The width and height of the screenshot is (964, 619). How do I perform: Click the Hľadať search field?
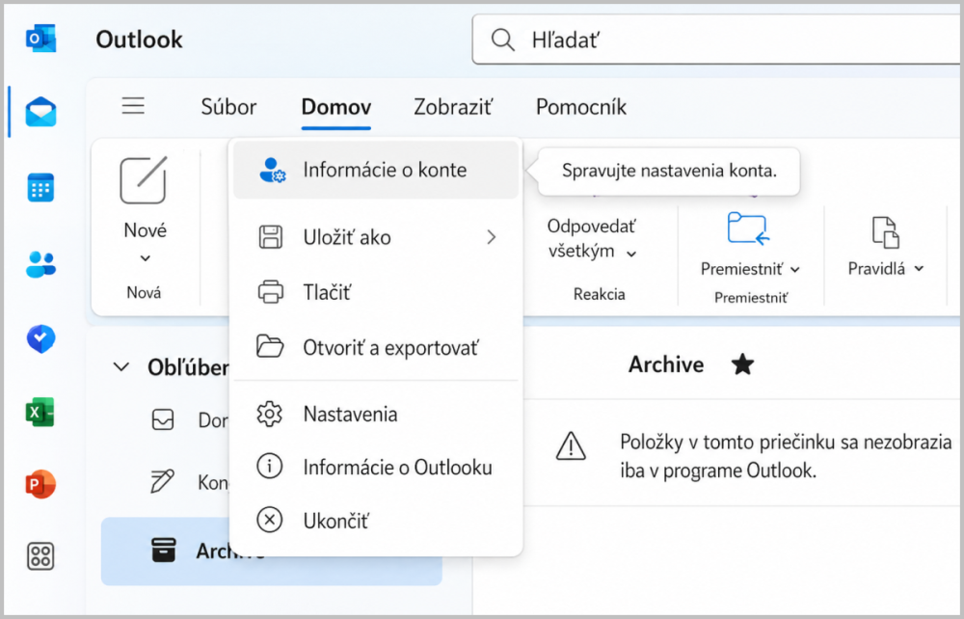pos(715,40)
